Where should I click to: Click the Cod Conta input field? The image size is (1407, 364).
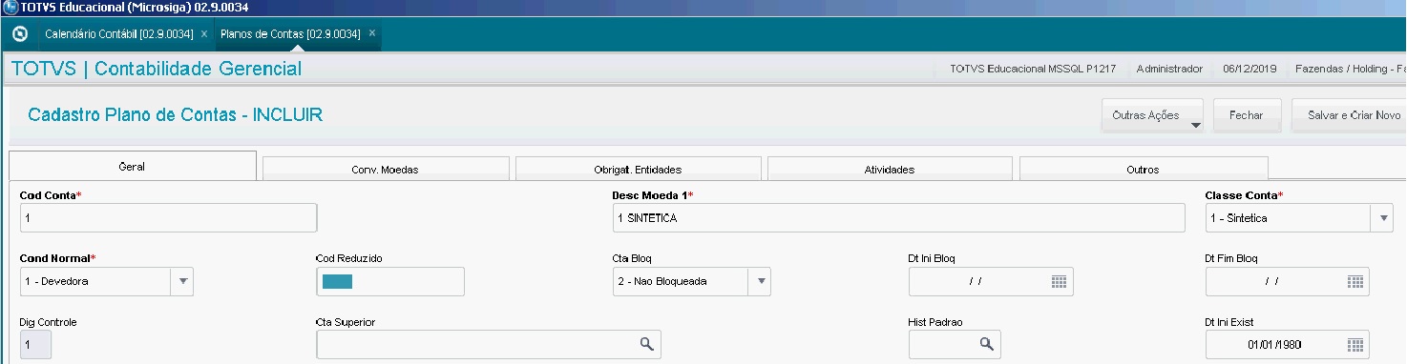coord(168,218)
